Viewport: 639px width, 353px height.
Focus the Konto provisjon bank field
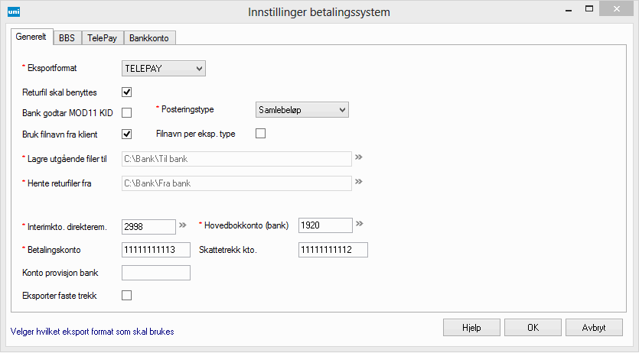click(156, 273)
